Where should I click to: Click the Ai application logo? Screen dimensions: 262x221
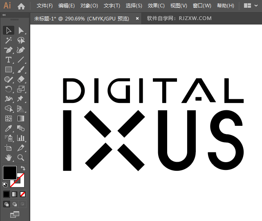7,6
